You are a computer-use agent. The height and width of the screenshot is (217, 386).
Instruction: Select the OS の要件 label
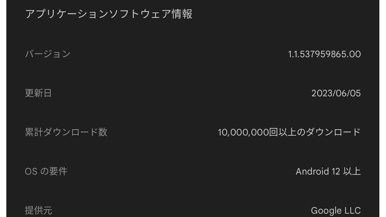46,171
